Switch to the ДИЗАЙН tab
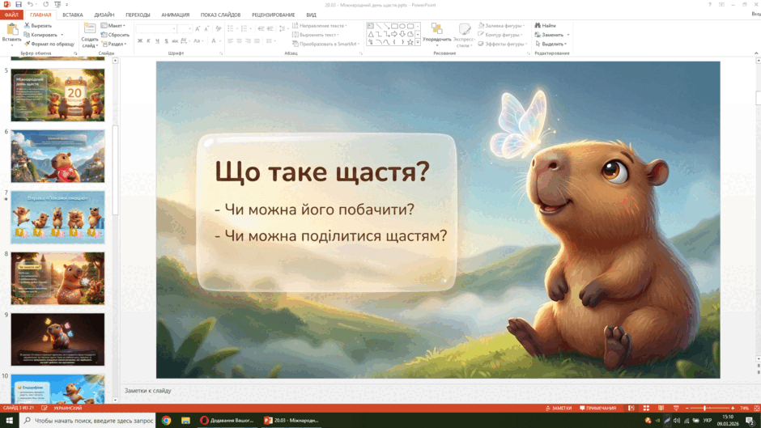The height and width of the screenshot is (428, 761). [x=104, y=15]
